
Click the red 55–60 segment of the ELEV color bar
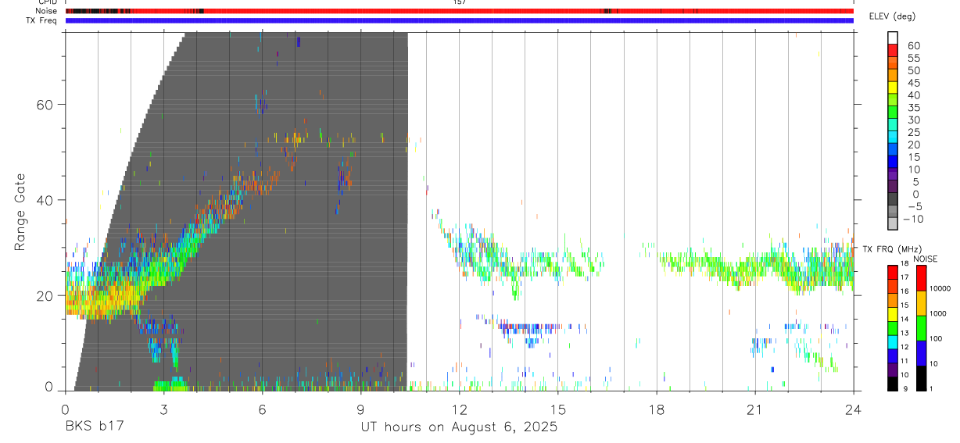click(x=893, y=50)
